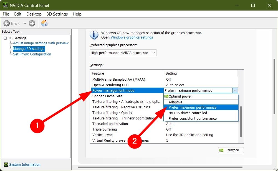Select Manage 3D settings in task tree

pyautogui.click(x=29, y=49)
